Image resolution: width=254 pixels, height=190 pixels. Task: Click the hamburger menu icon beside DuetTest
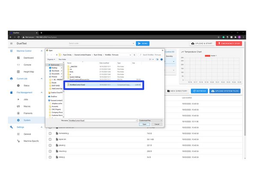click(x=11, y=44)
